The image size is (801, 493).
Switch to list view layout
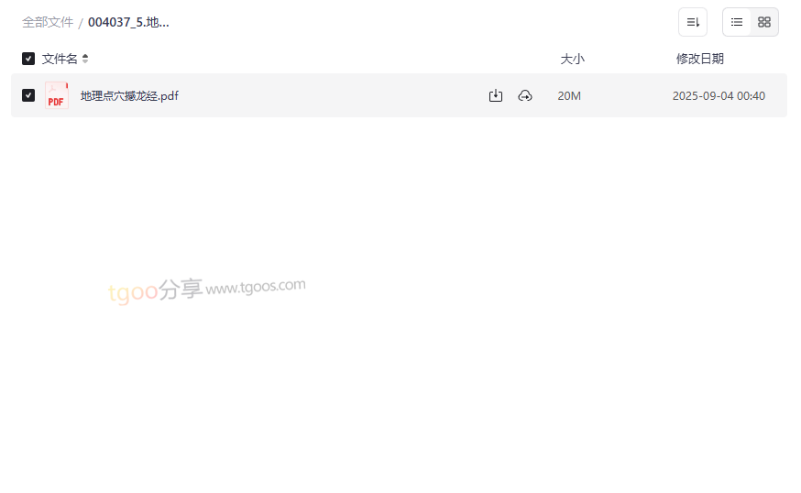[x=737, y=22]
